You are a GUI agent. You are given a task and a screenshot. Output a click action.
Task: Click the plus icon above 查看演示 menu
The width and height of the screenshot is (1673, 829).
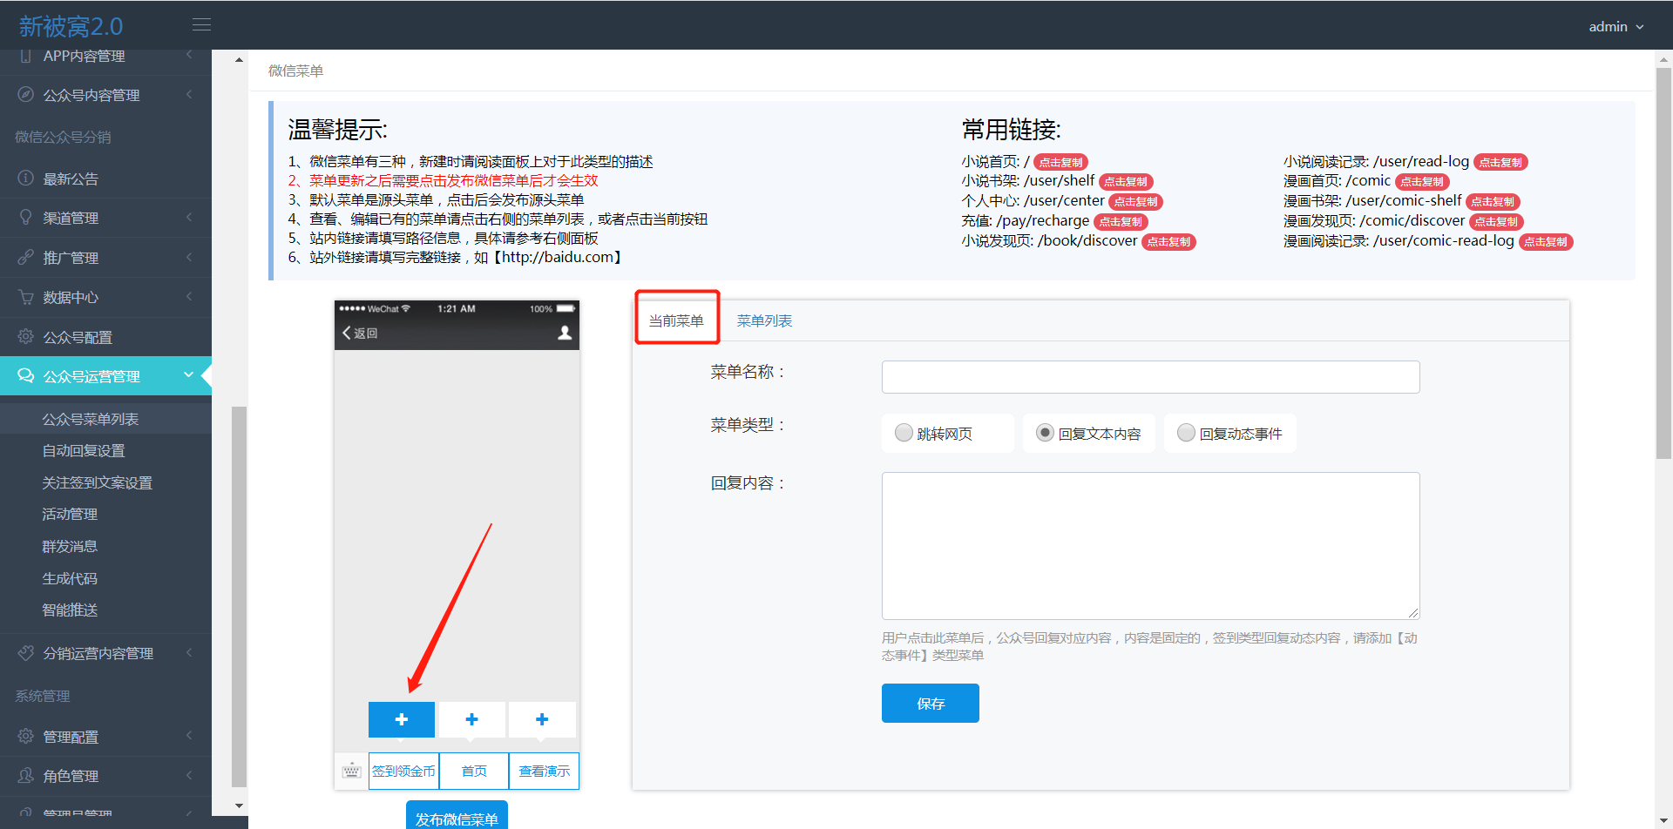coord(542,719)
